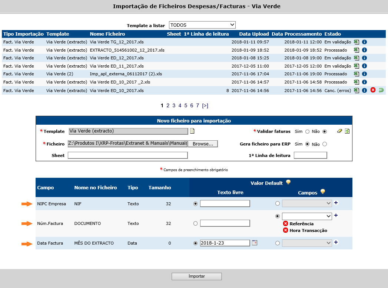Click the Template field showing Via Verde (extracto)

(x=128, y=131)
